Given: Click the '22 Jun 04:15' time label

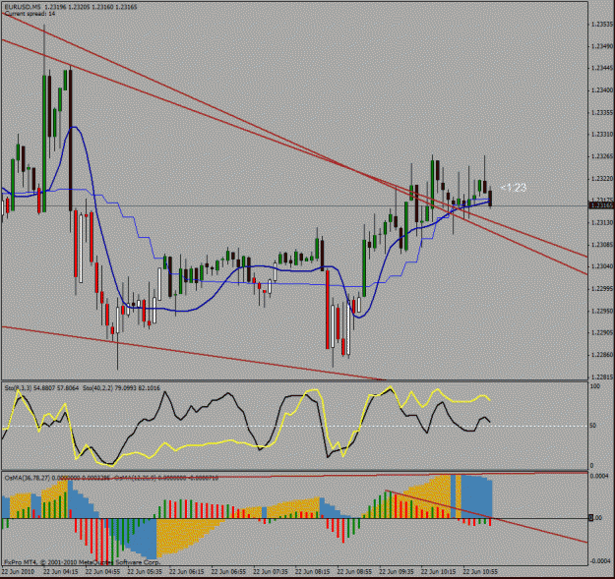Looking at the screenshot, I should [x=60, y=572].
